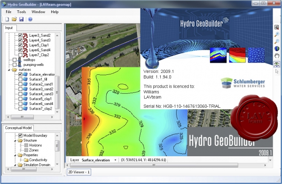
Task: Check the Surface4_sand3 checkbox
Action: pos(20,94)
